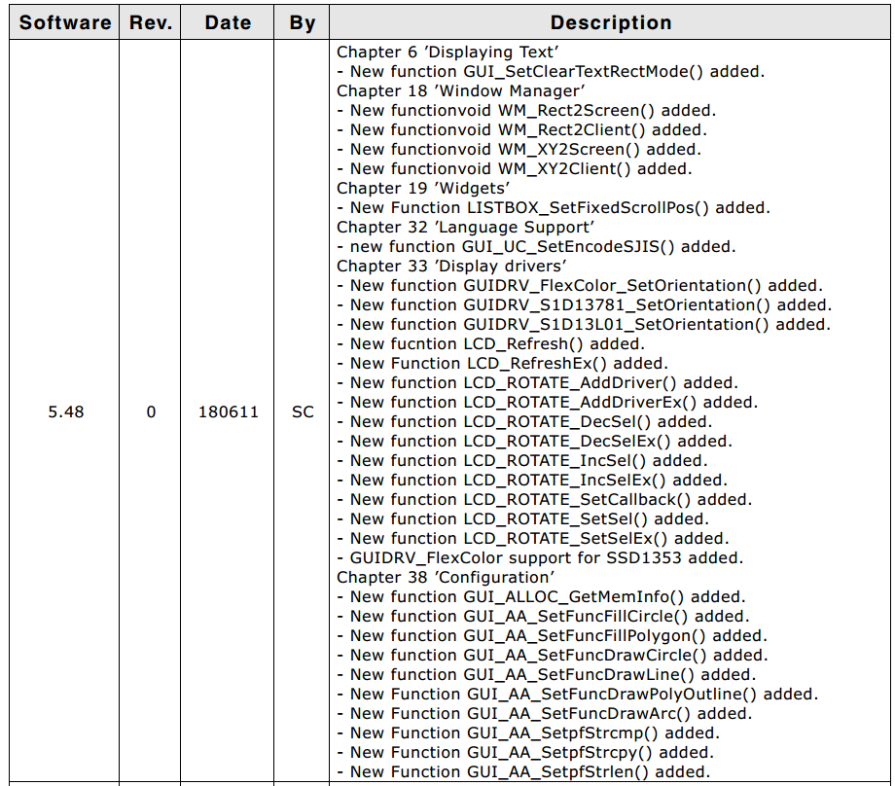Click the LCD_RefreshEx() entry
This screenshot has width=895, height=786.
(502, 363)
